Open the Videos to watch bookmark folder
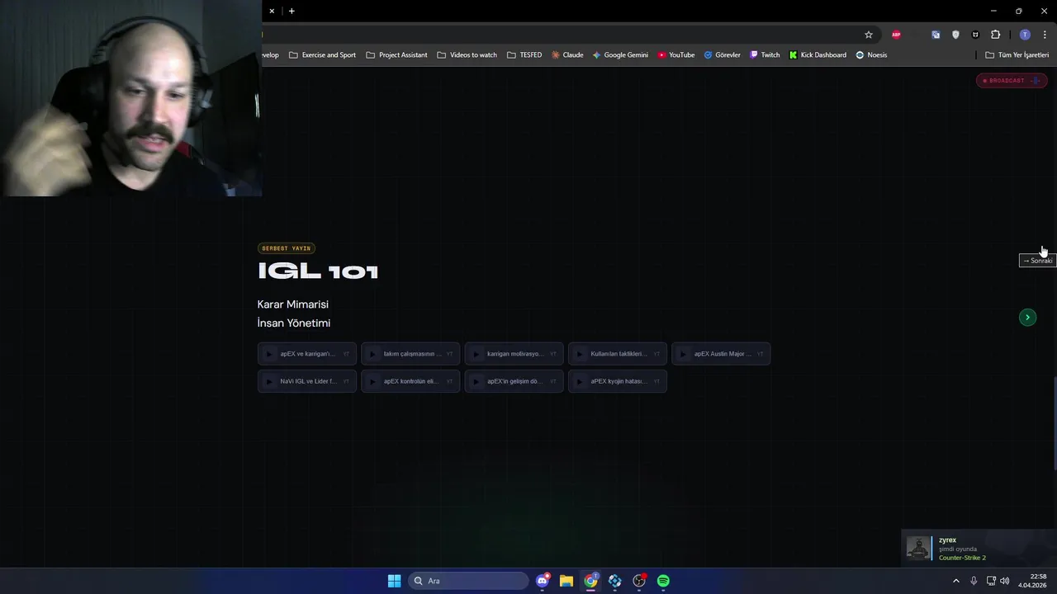 467,55
